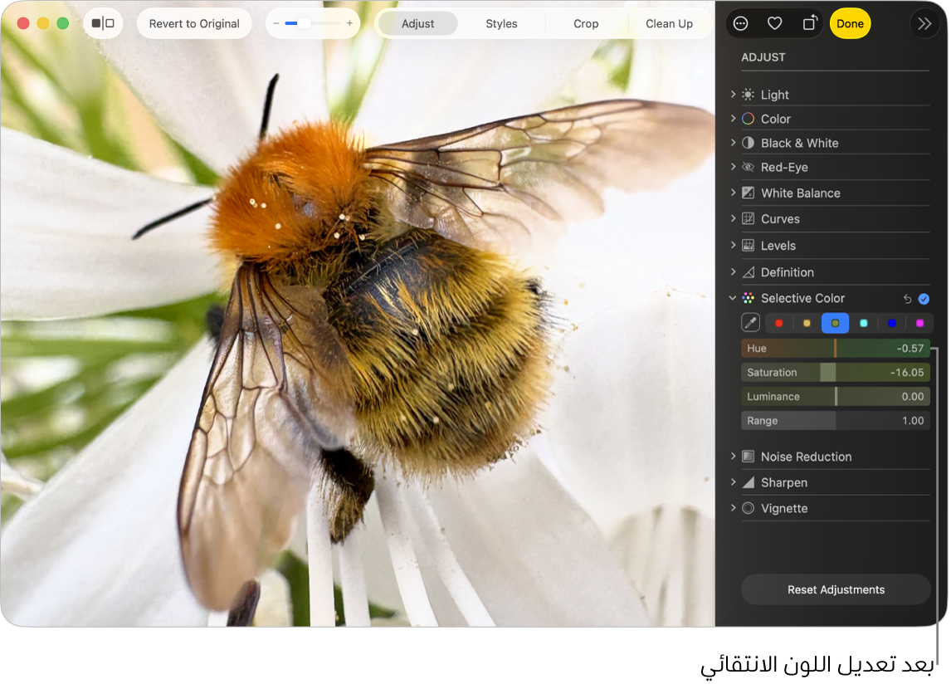Click the Range slider
951x689 pixels.
837,423
